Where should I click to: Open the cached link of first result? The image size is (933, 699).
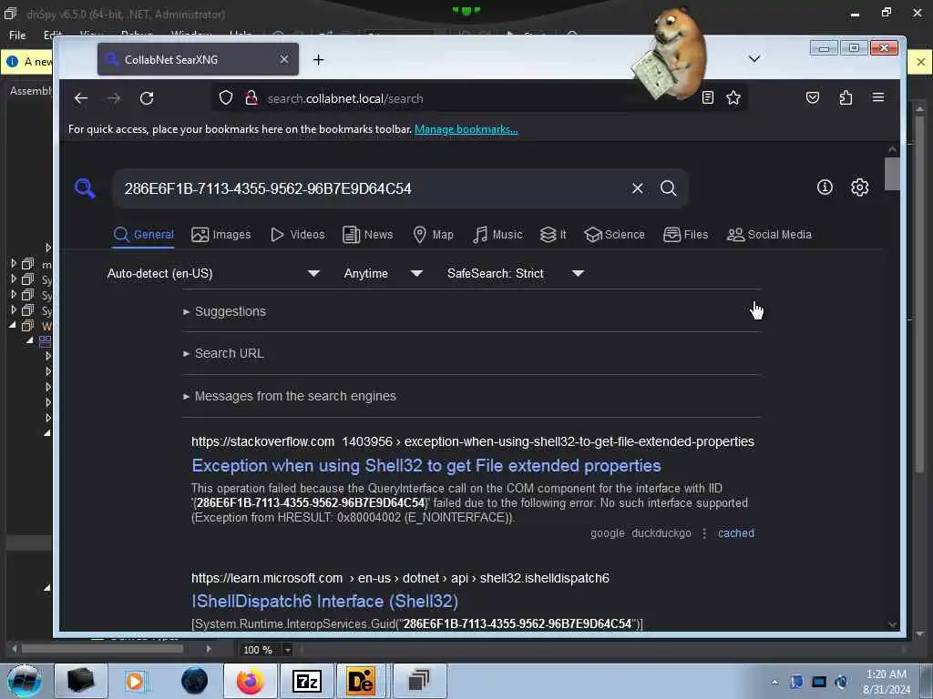[736, 533]
